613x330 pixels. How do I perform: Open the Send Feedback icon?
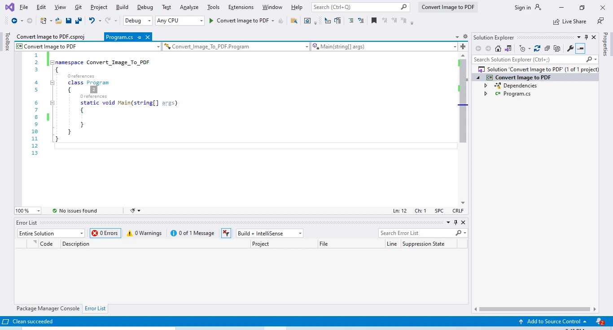[600, 21]
